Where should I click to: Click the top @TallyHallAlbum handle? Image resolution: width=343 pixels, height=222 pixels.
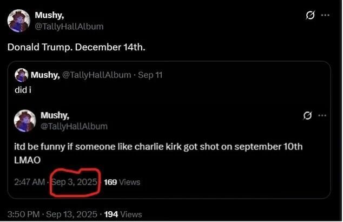point(69,26)
